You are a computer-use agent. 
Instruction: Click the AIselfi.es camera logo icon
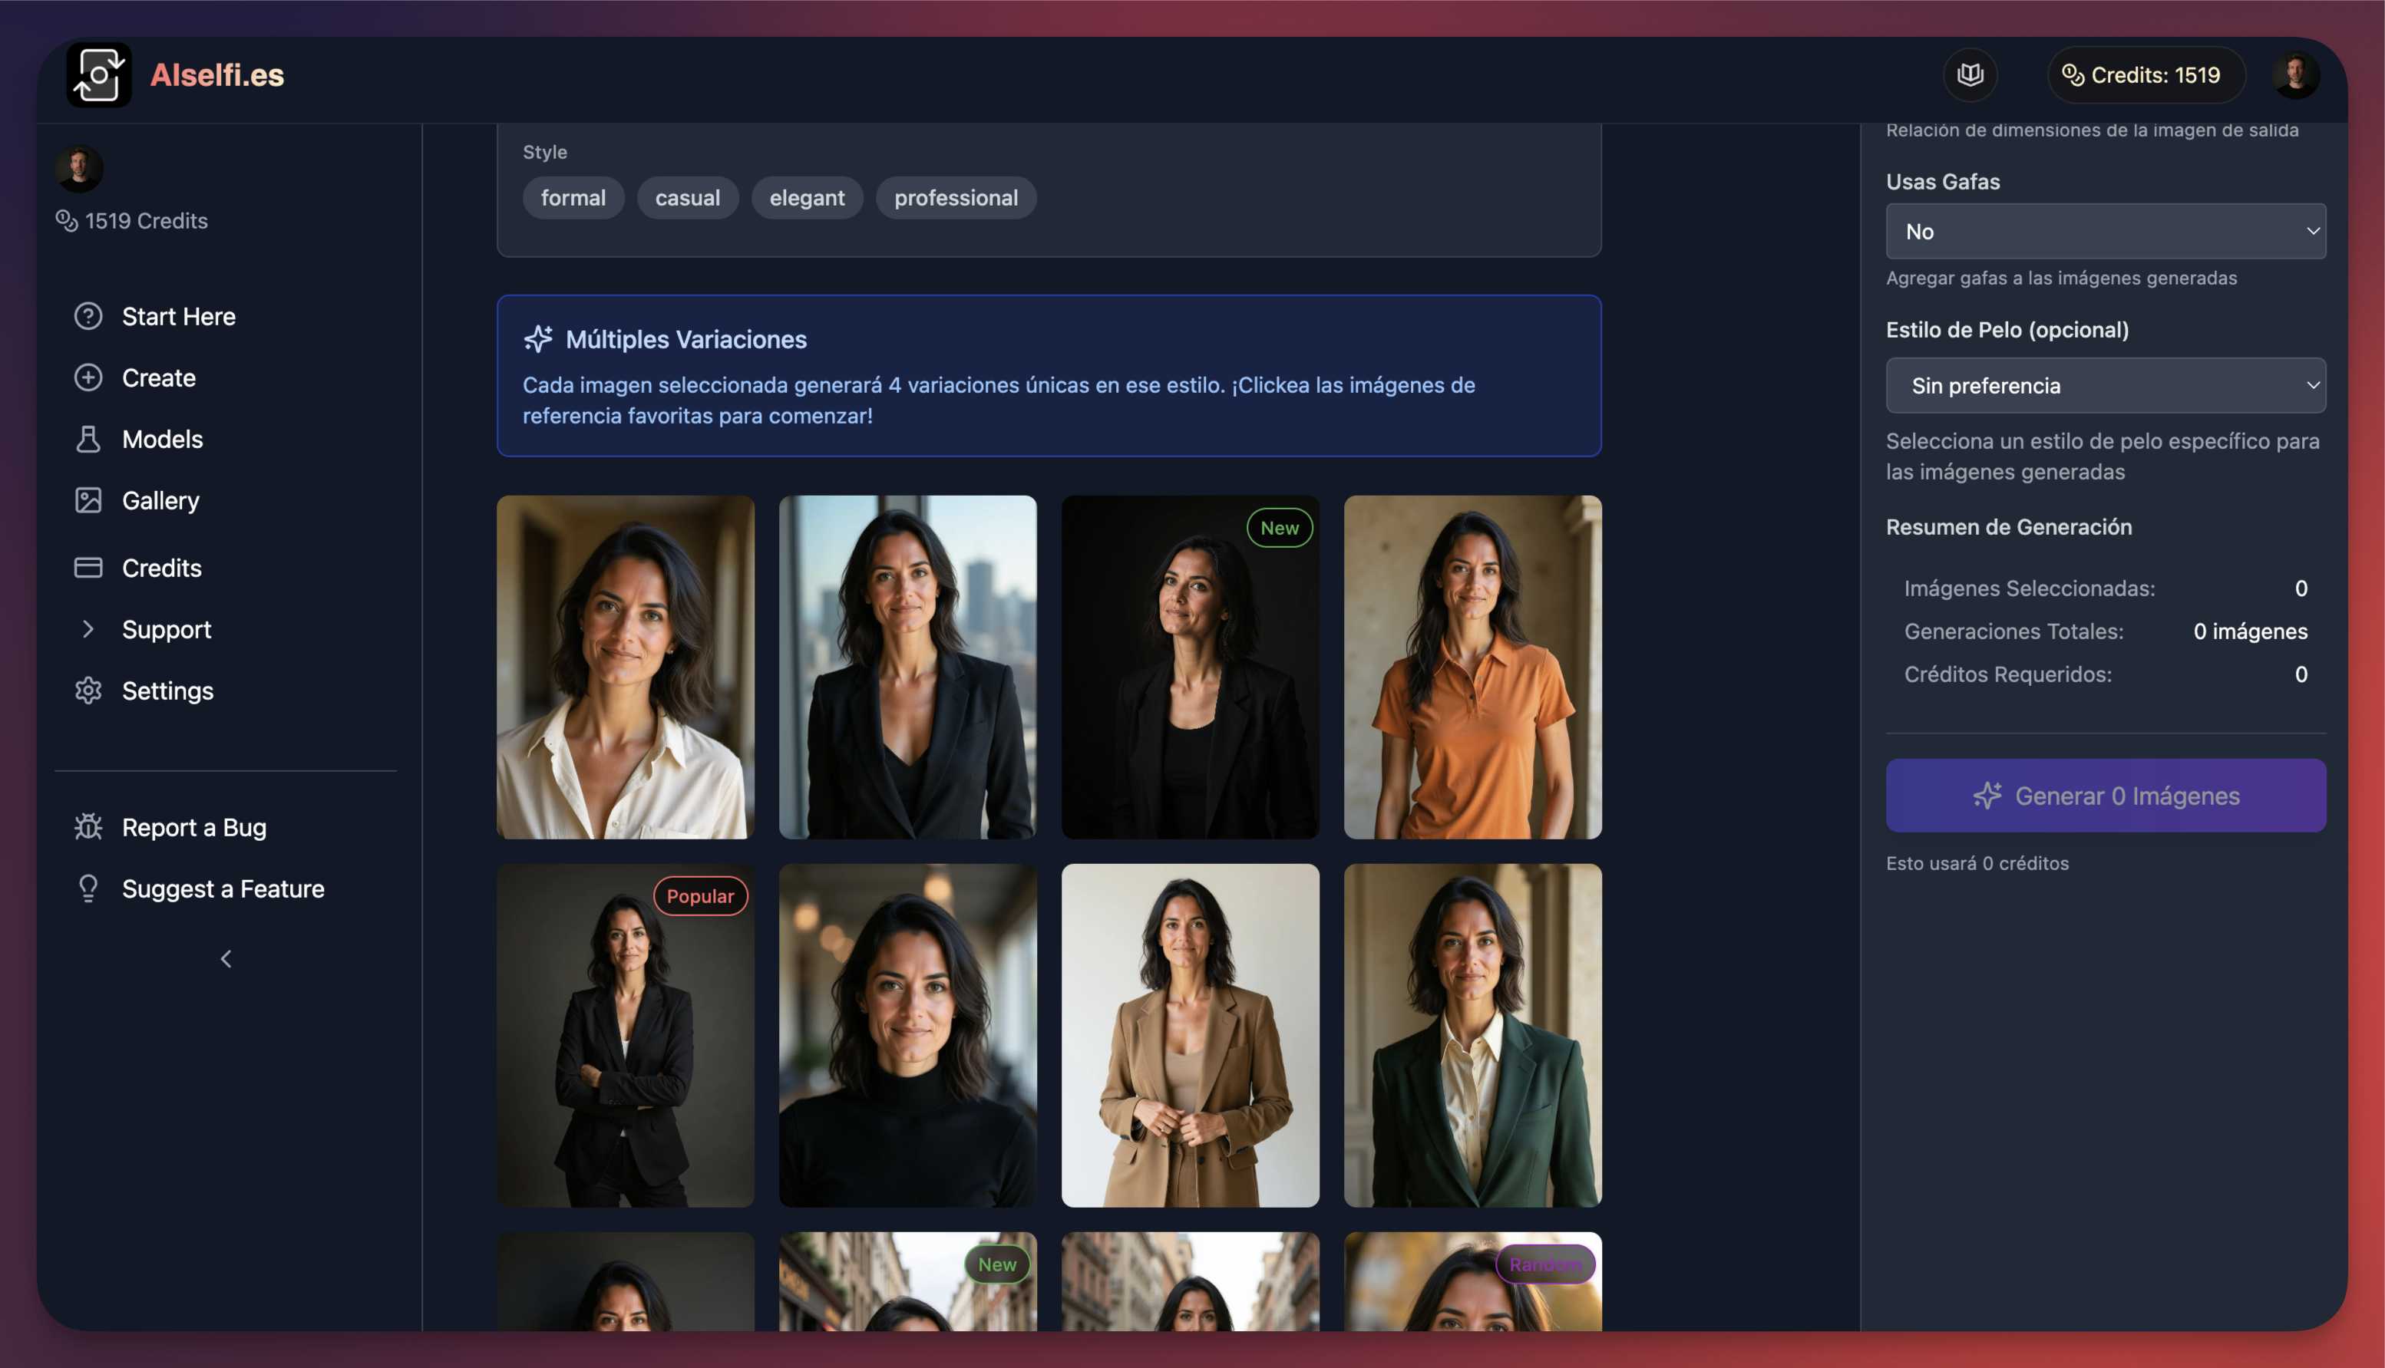(x=99, y=74)
